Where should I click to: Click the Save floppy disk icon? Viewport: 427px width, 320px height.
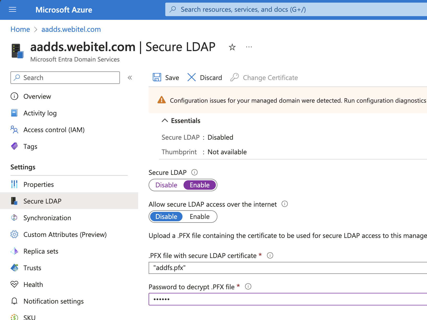point(157,77)
